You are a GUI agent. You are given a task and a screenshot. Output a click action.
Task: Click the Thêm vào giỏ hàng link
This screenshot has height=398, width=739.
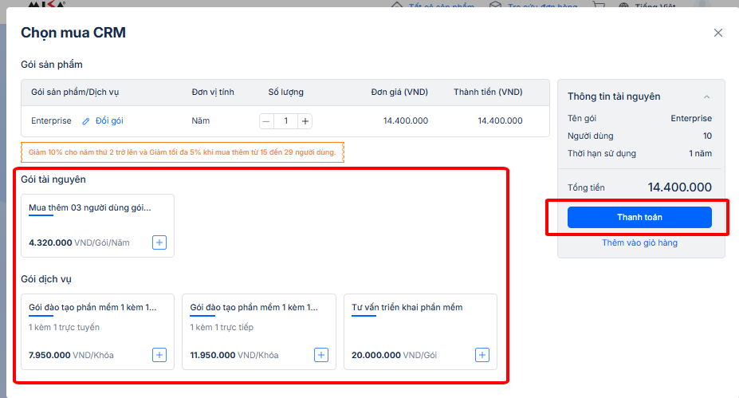pos(639,242)
